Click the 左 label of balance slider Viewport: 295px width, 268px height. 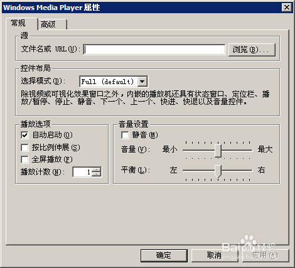click(173, 170)
